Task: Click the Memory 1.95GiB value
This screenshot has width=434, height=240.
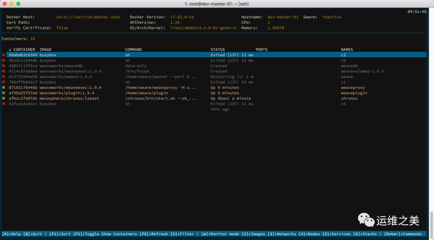Action: click(276, 28)
